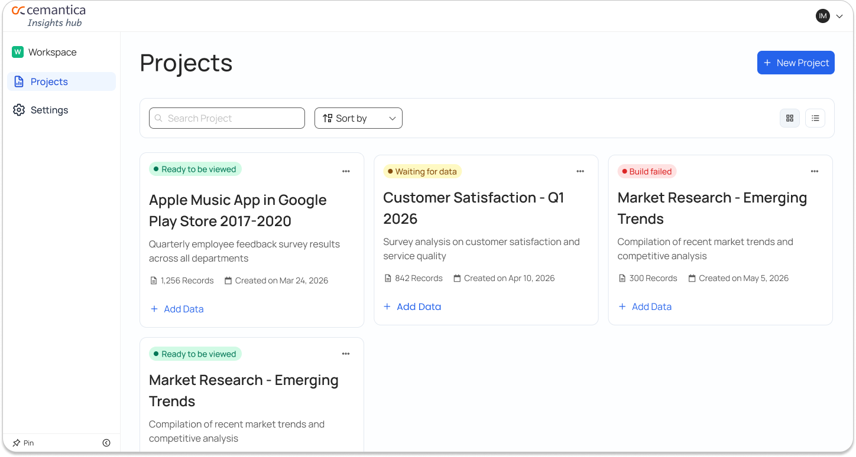Viewport: 856px width, 457px height.
Task: Click the 1,256 Records label
Action: click(187, 280)
